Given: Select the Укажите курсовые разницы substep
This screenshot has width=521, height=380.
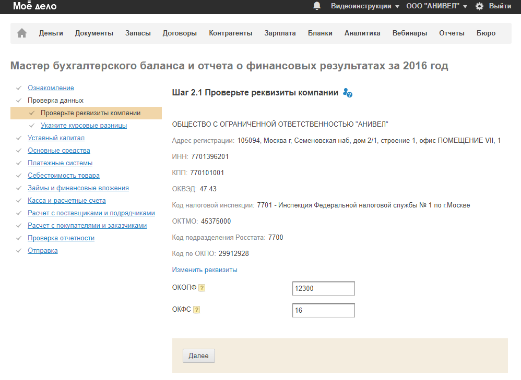Looking at the screenshot, I should click(x=84, y=126).
